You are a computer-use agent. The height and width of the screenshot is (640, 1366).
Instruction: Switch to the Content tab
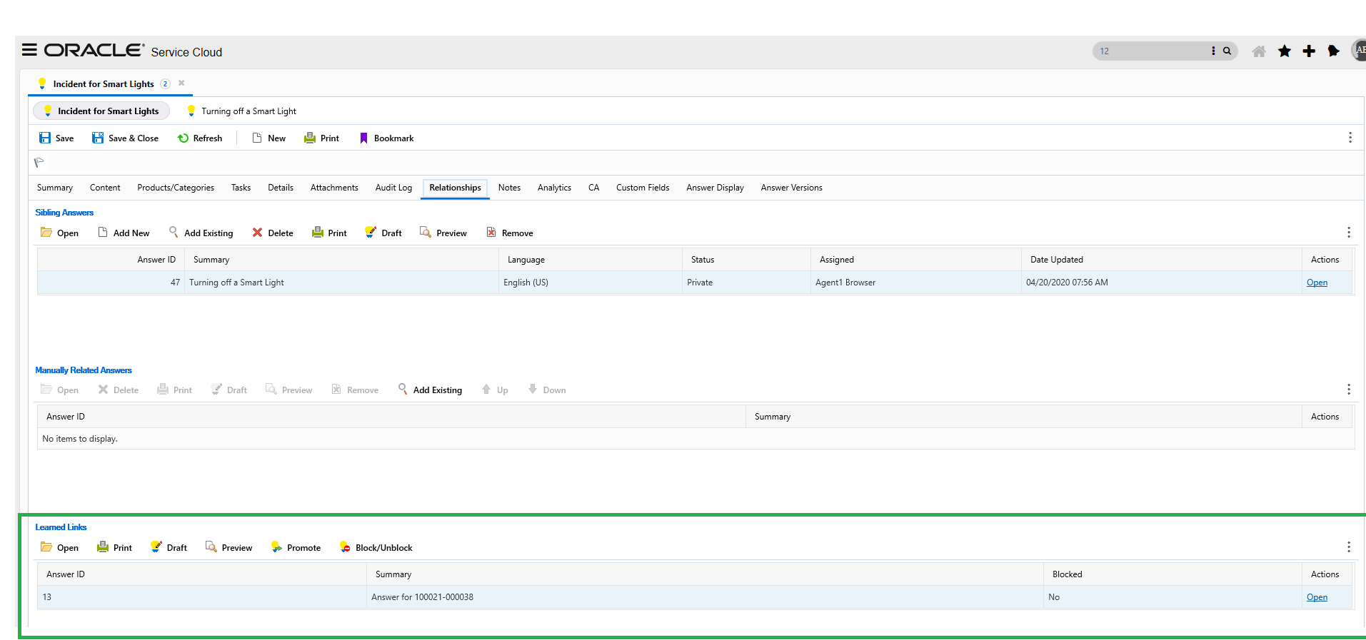105,188
